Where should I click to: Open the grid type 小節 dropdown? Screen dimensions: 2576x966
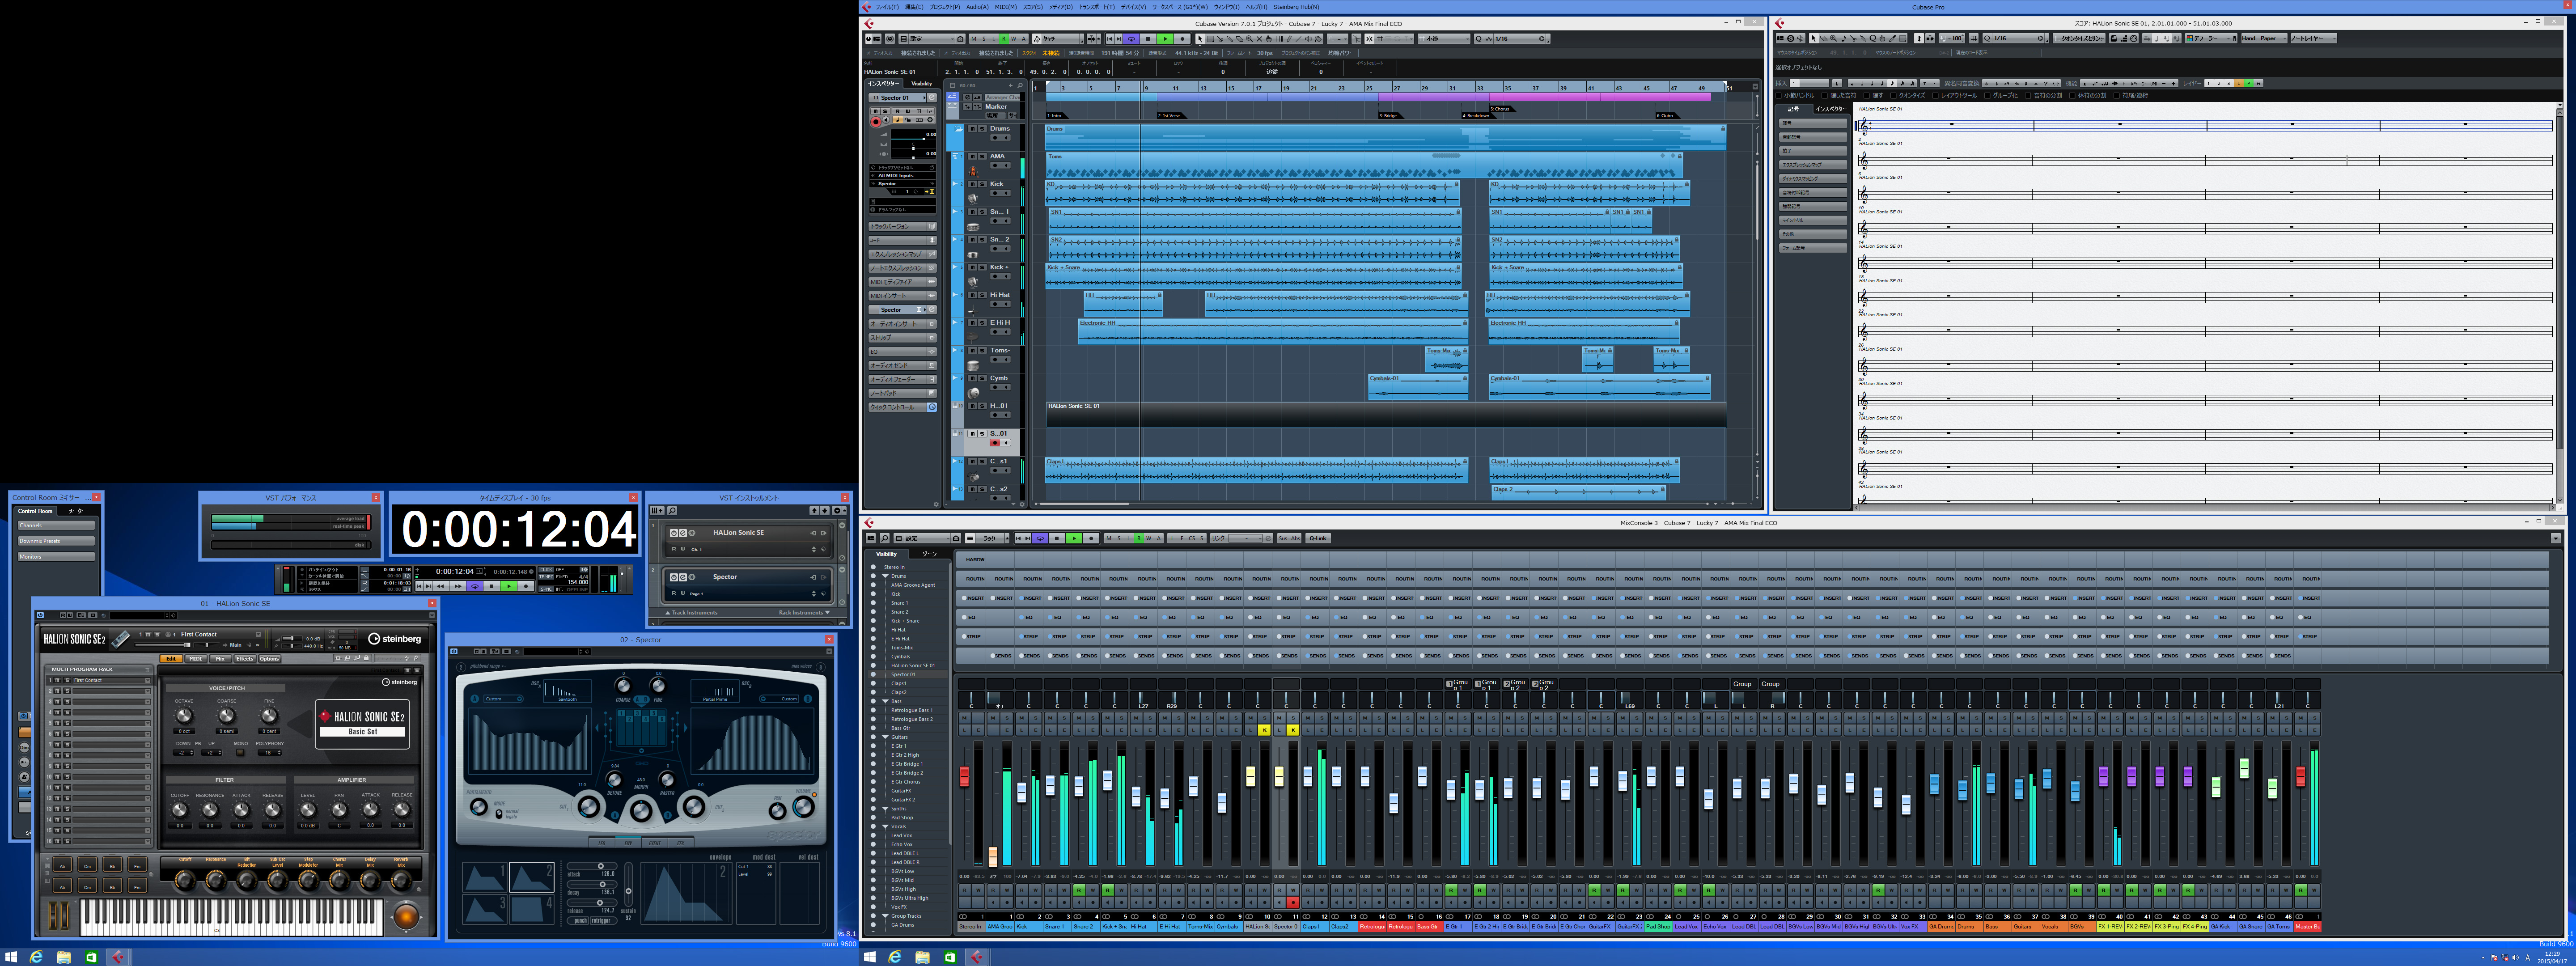pos(1444,39)
